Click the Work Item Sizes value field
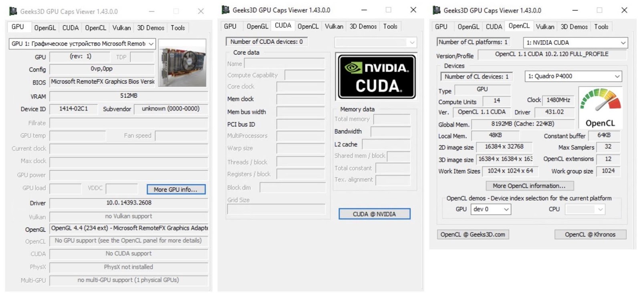This screenshot has height=293, width=641. (x=510, y=171)
